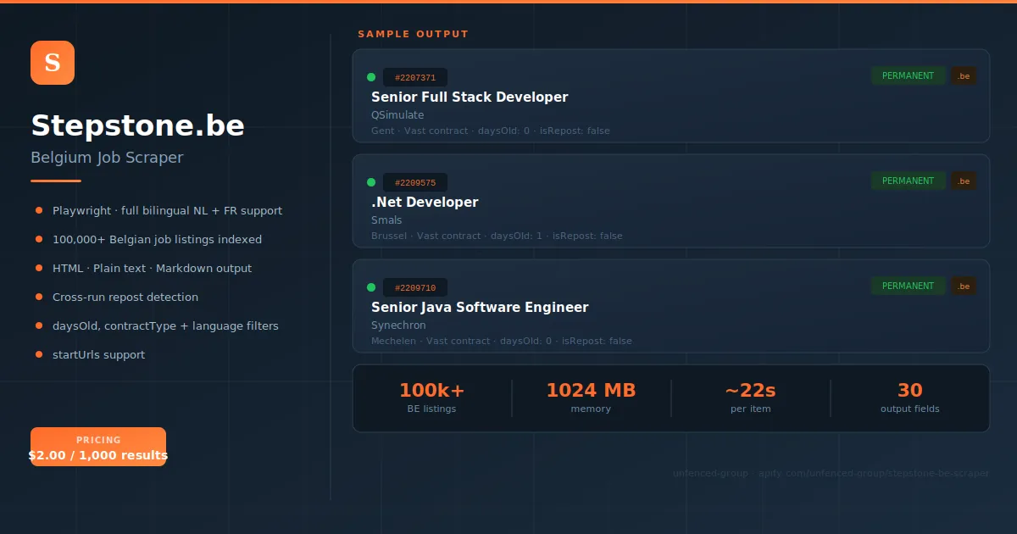Click orange bullet beside Cross-run repost detection
The height and width of the screenshot is (534, 1017).
tap(39, 297)
